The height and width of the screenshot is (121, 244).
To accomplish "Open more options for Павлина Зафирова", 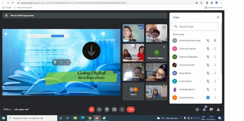I will pyautogui.click(x=215, y=57).
